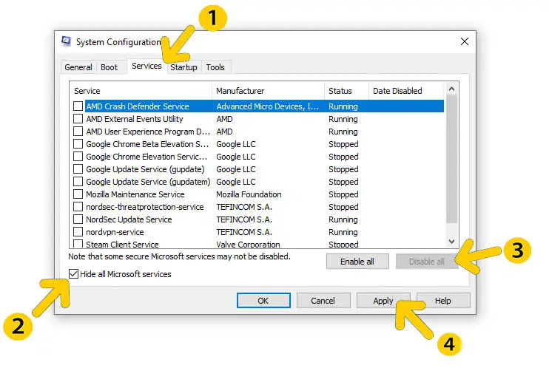The height and width of the screenshot is (368, 549).
Task: Click the System Configuration title bar icon
Action: [x=67, y=42]
